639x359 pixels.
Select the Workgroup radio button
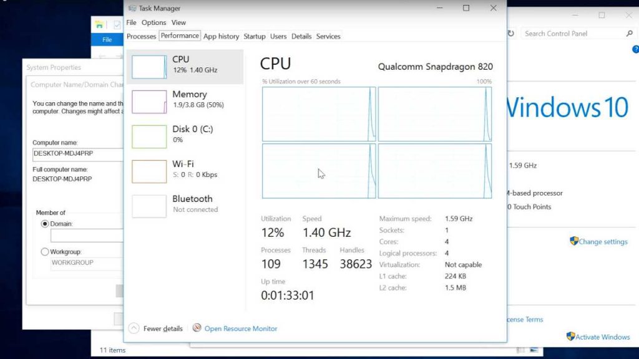45,252
